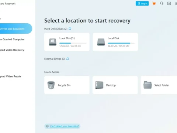Open Advanced Video Recovery in sidebar
This screenshot has height=133, width=177.
tap(12, 50)
